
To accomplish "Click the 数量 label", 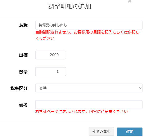I will (x=23, y=72).
